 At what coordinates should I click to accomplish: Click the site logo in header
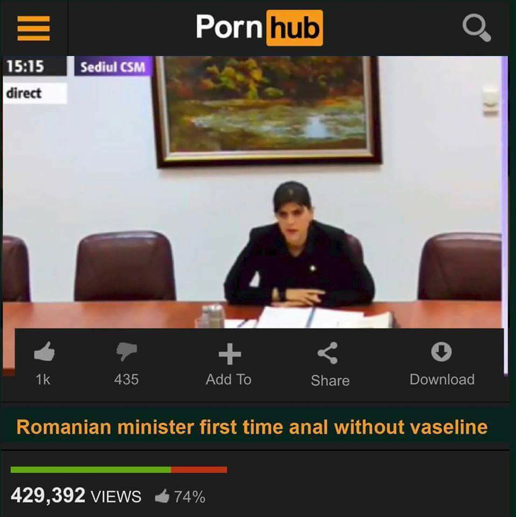point(259,27)
